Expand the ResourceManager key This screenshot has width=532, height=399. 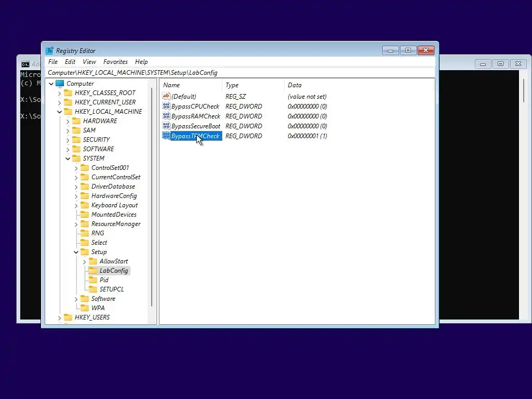tap(76, 224)
